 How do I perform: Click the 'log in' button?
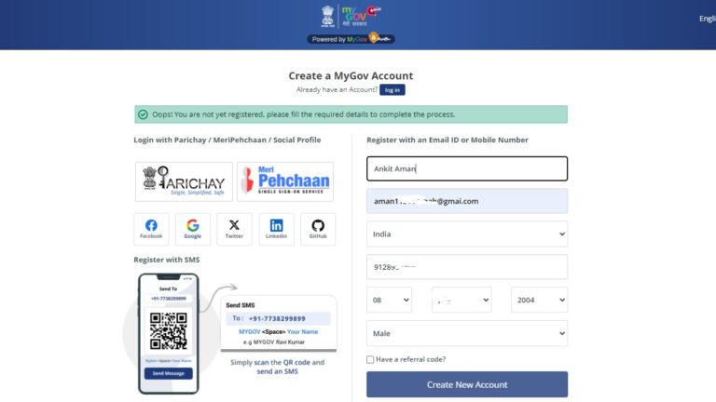click(x=392, y=89)
